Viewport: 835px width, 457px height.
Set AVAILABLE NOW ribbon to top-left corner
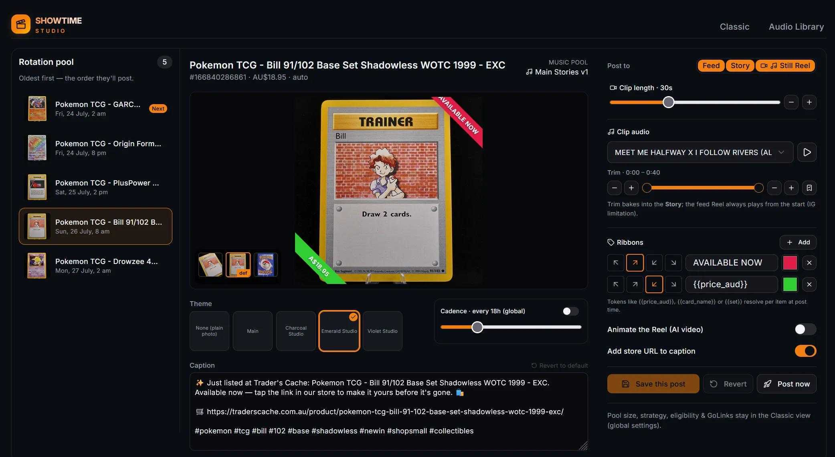pos(616,263)
